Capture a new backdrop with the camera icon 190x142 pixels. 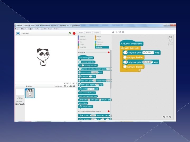pos(23,104)
